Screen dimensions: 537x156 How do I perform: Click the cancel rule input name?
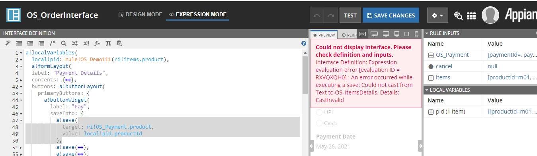click(x=444, y=66)
